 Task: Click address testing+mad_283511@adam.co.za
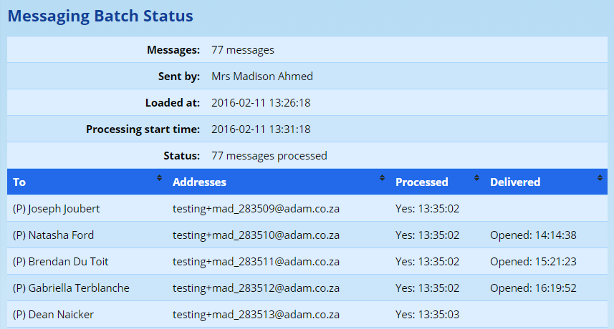click(256, 262)
